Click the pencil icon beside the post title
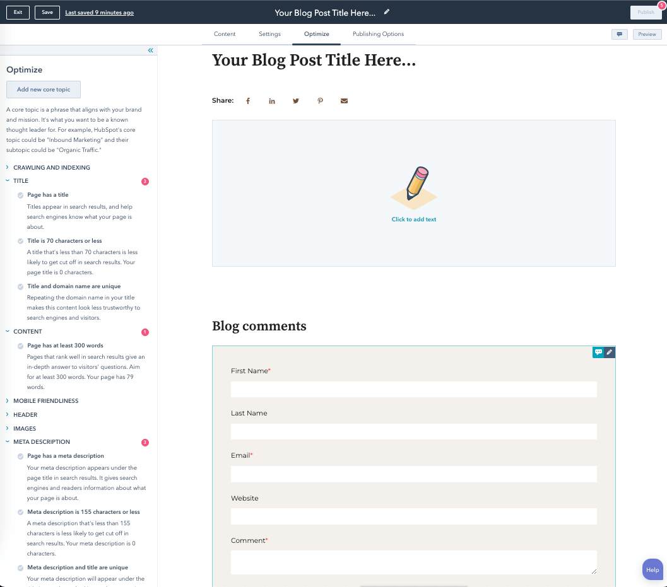Screen dimensions: 667x587 pyautogui.click(x=386, y=11)
